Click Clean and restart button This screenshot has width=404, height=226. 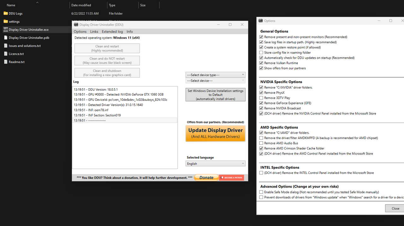107,48
